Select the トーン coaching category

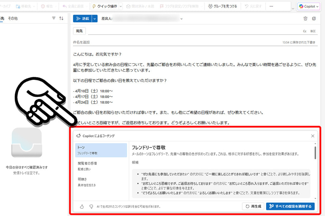coord(101,150)
